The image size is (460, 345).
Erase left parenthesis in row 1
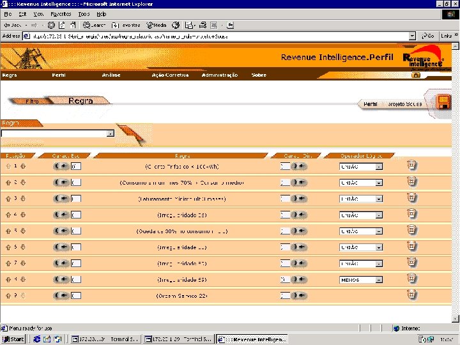pyautogui.click(x=65, y=166)
